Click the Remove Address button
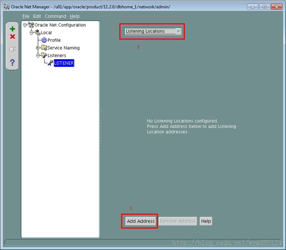The image size is (286, 250). 178,221
